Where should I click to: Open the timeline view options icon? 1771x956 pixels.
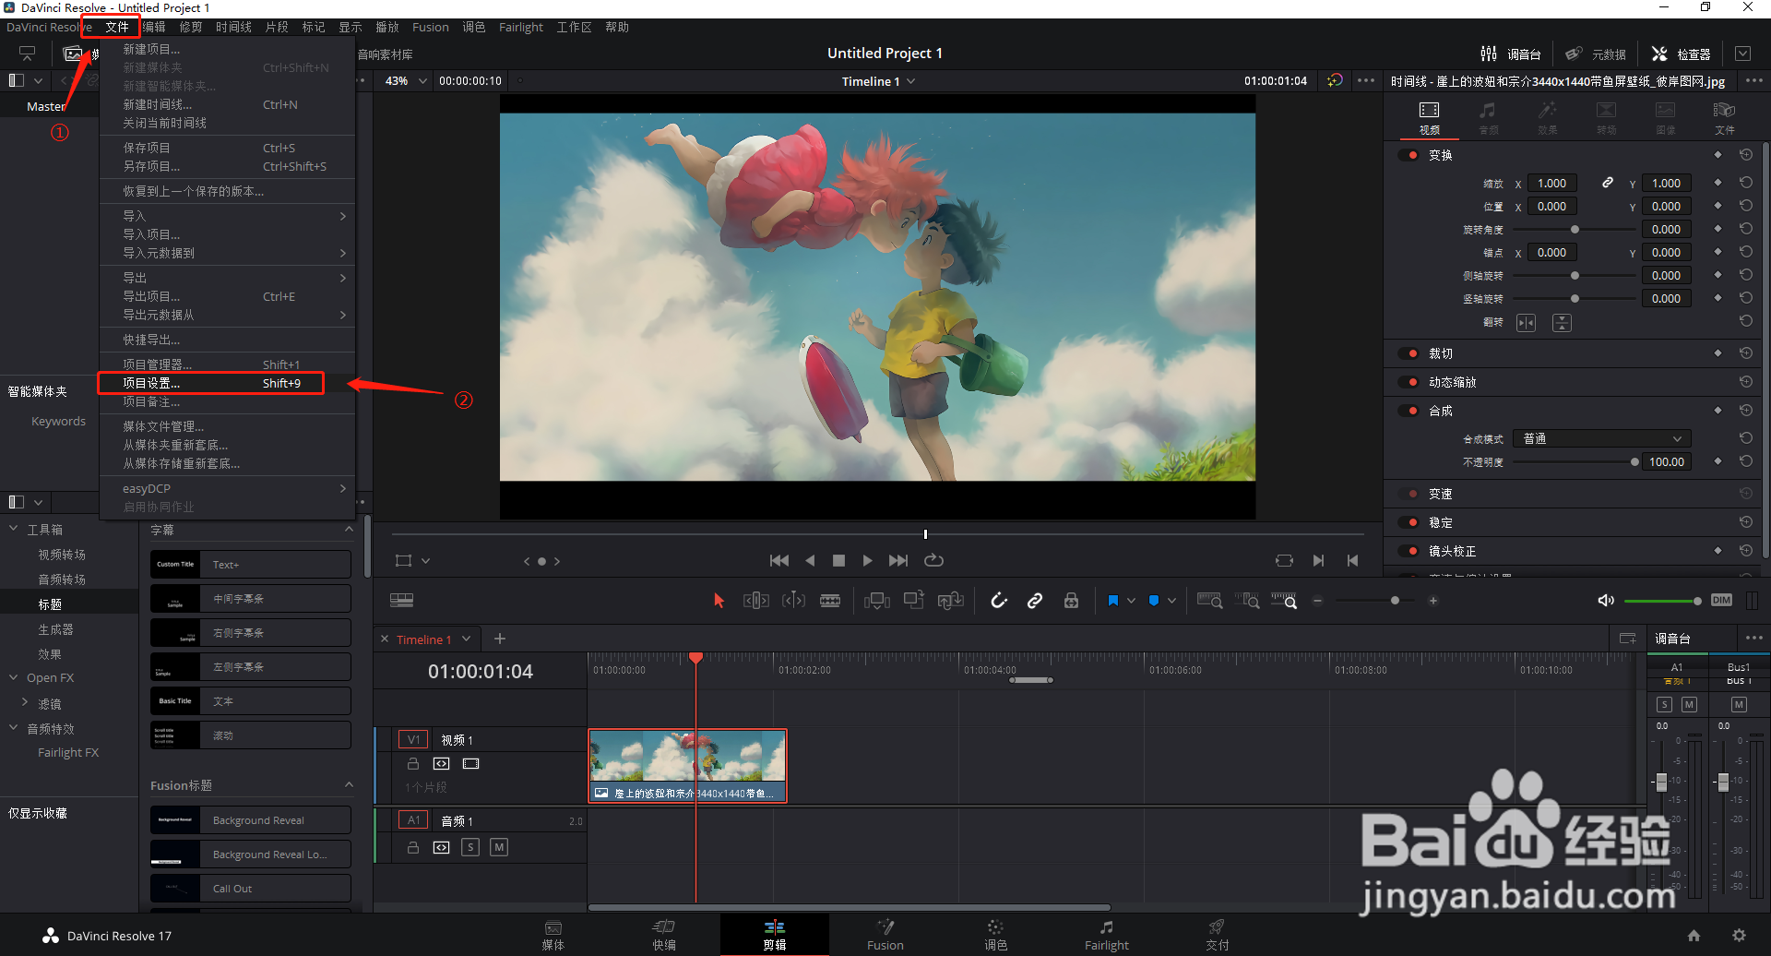[401, 600]
